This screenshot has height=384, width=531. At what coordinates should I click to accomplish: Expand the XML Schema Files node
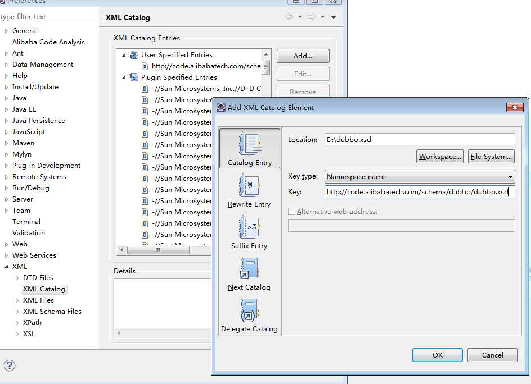17,312
